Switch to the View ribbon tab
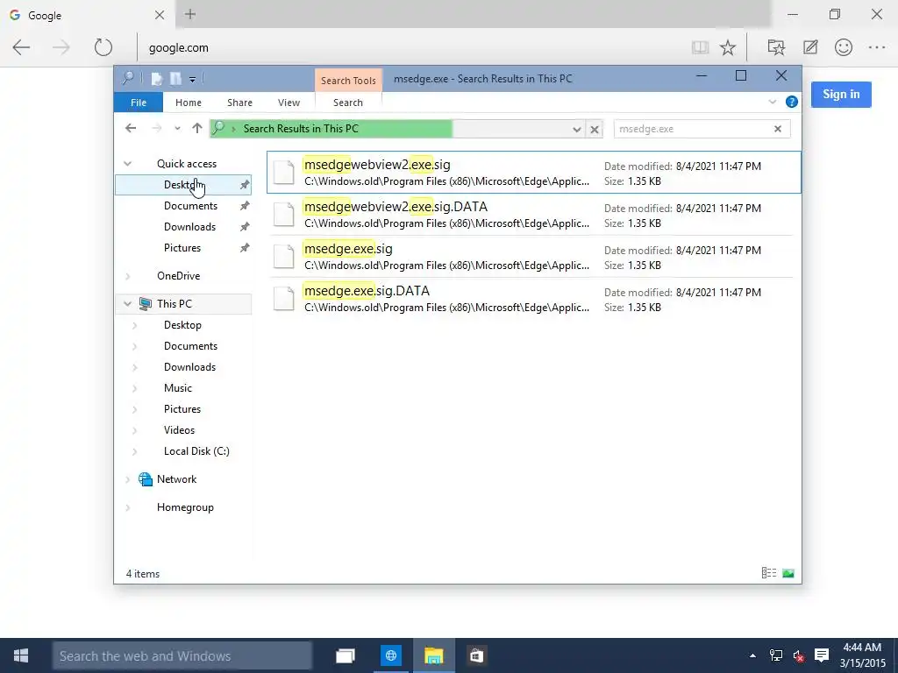 tap(289, 103)
